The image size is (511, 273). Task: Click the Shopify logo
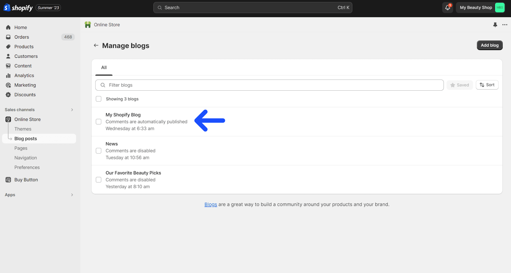click(18, 8)
